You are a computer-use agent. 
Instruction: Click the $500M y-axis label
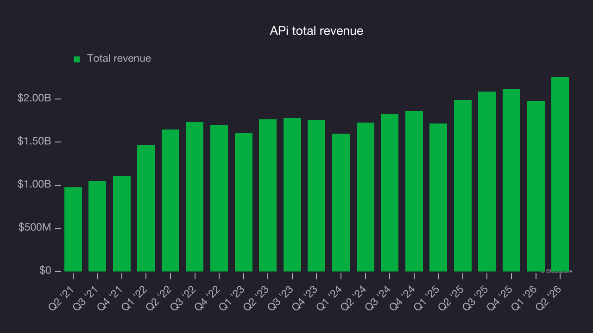pyautogui.click(x=35, y=228)
